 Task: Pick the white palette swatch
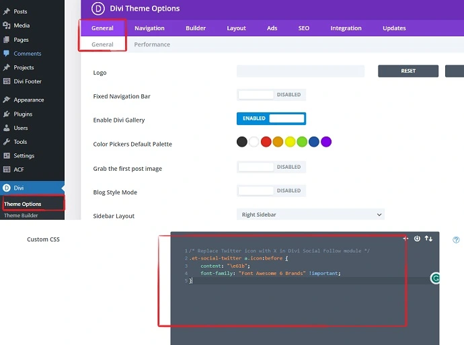tap(254, 142)
